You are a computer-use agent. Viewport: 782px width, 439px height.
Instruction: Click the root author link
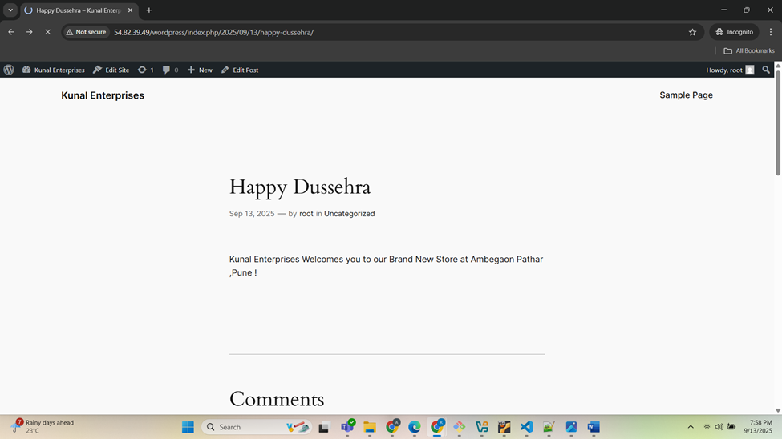pos(306,214)
